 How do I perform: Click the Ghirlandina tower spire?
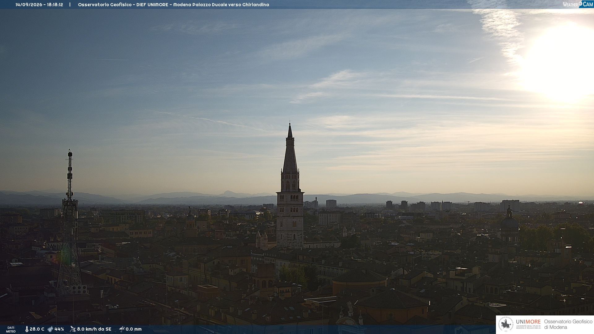(290, 148)
